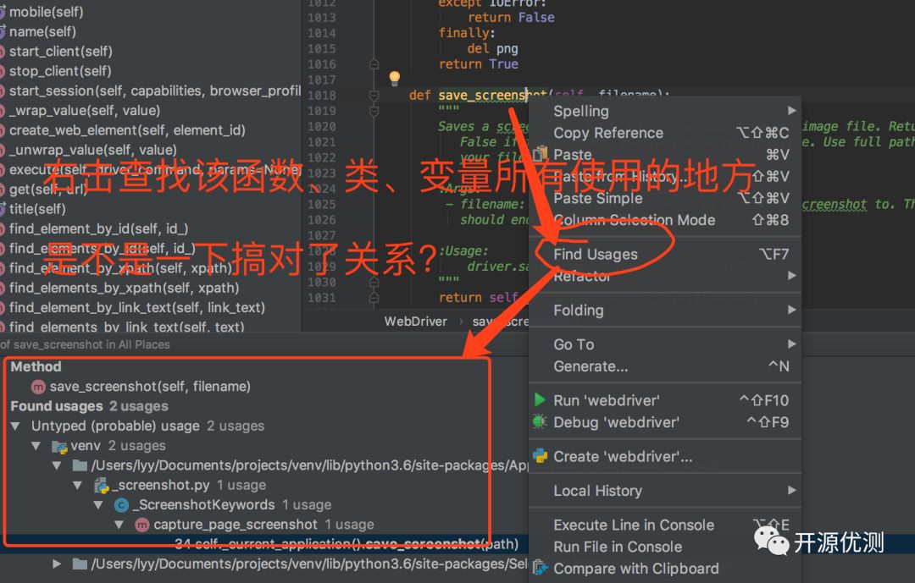Viewport: 915px width, 583px height.
Task: Open the Local History submenu
Action: [665, 491]
